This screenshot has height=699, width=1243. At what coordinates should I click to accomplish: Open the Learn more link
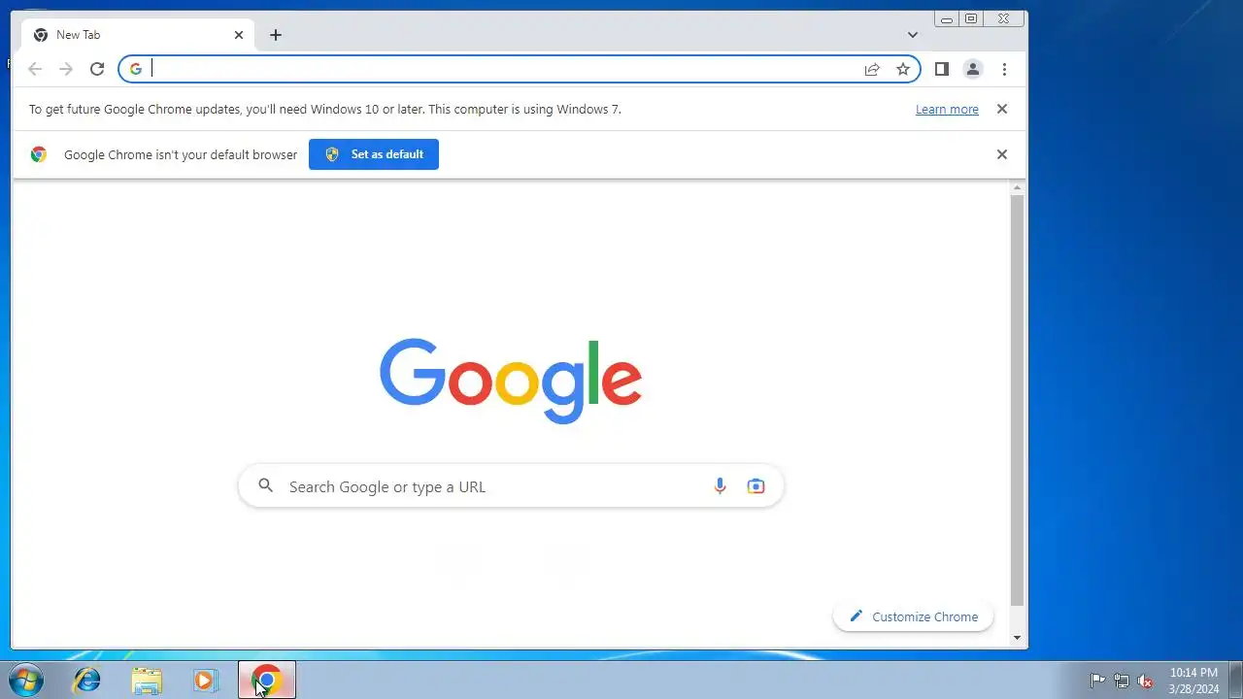(x=947, y=109)
